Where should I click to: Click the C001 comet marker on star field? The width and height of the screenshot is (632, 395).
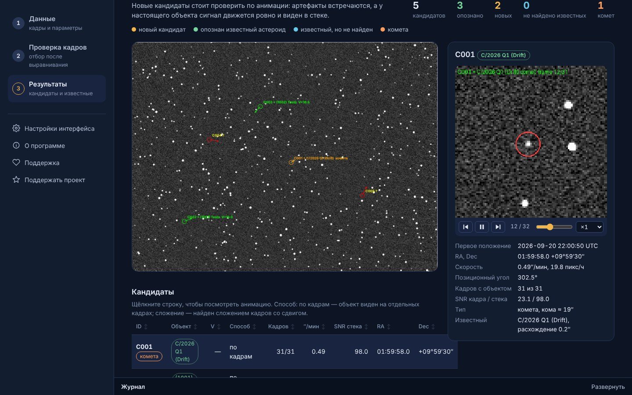point(291,162)
